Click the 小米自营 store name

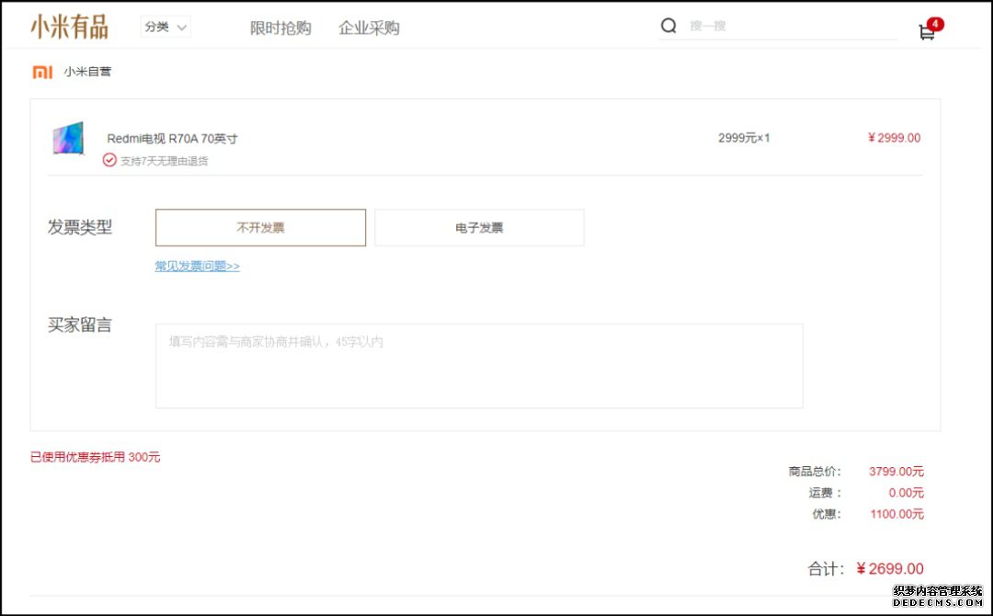(x=87, y=72)
